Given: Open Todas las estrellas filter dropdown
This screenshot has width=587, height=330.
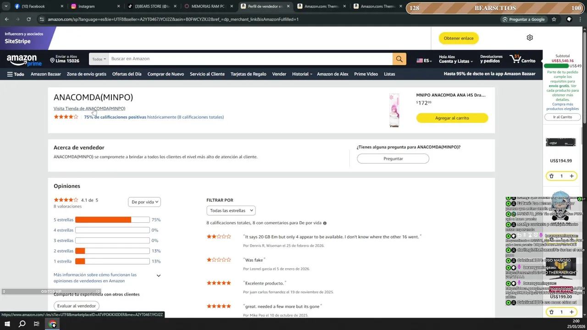Looking at the screenshot, I should click(231, 210).
